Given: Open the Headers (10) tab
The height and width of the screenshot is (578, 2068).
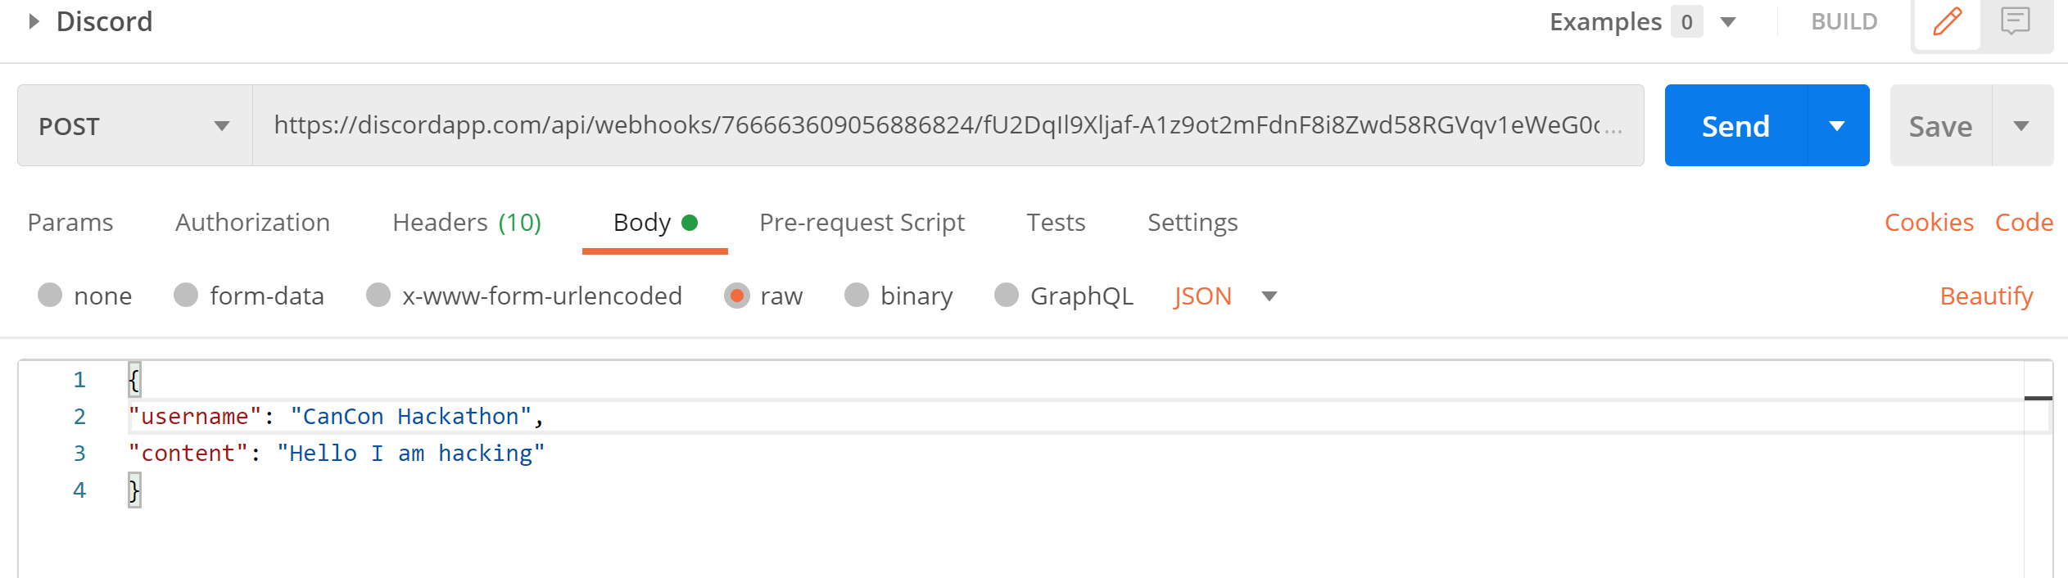Looking at the screenshot, I should [467, 223].
